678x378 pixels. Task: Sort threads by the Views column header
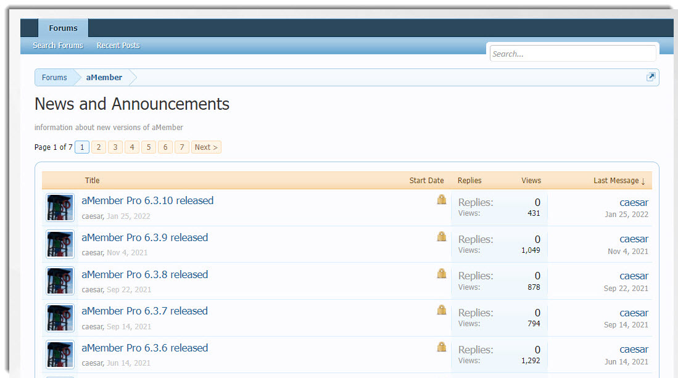[x=531, y=180]
